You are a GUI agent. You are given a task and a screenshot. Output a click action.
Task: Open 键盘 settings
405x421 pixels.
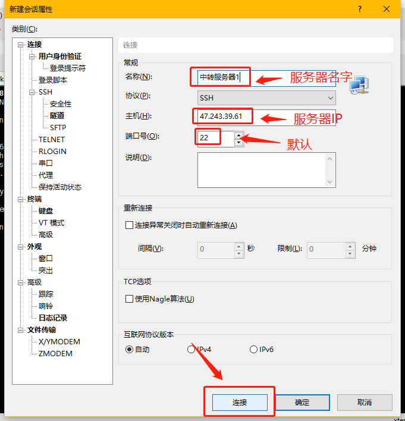click(x=46, y=211)
